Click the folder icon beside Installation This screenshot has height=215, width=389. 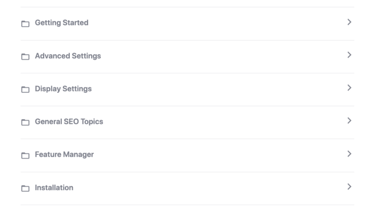[x=25, y=188]
